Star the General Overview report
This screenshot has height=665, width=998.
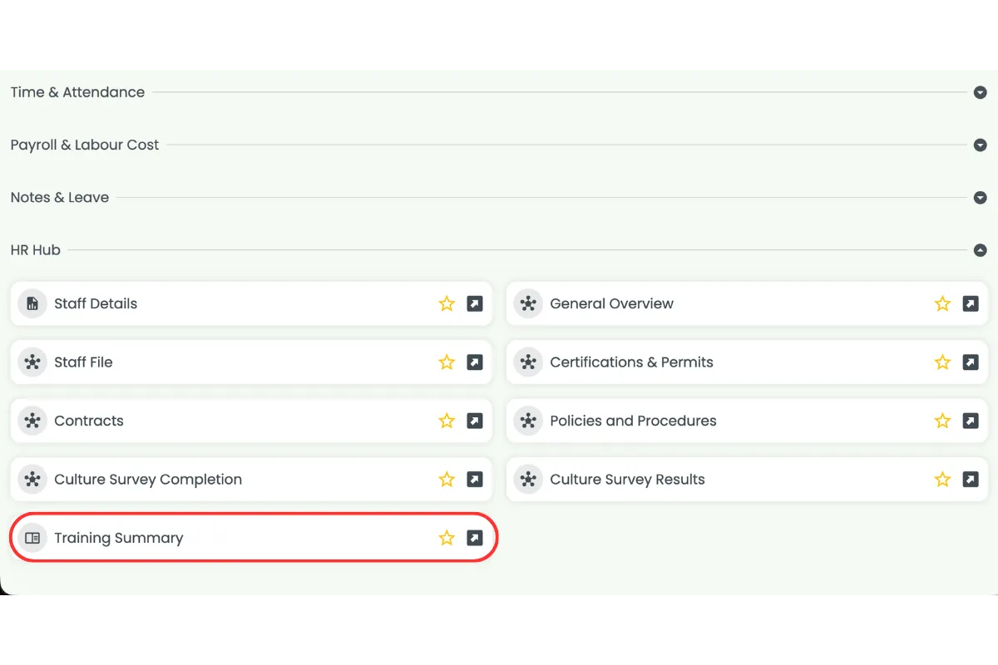(x=942, y=303)
